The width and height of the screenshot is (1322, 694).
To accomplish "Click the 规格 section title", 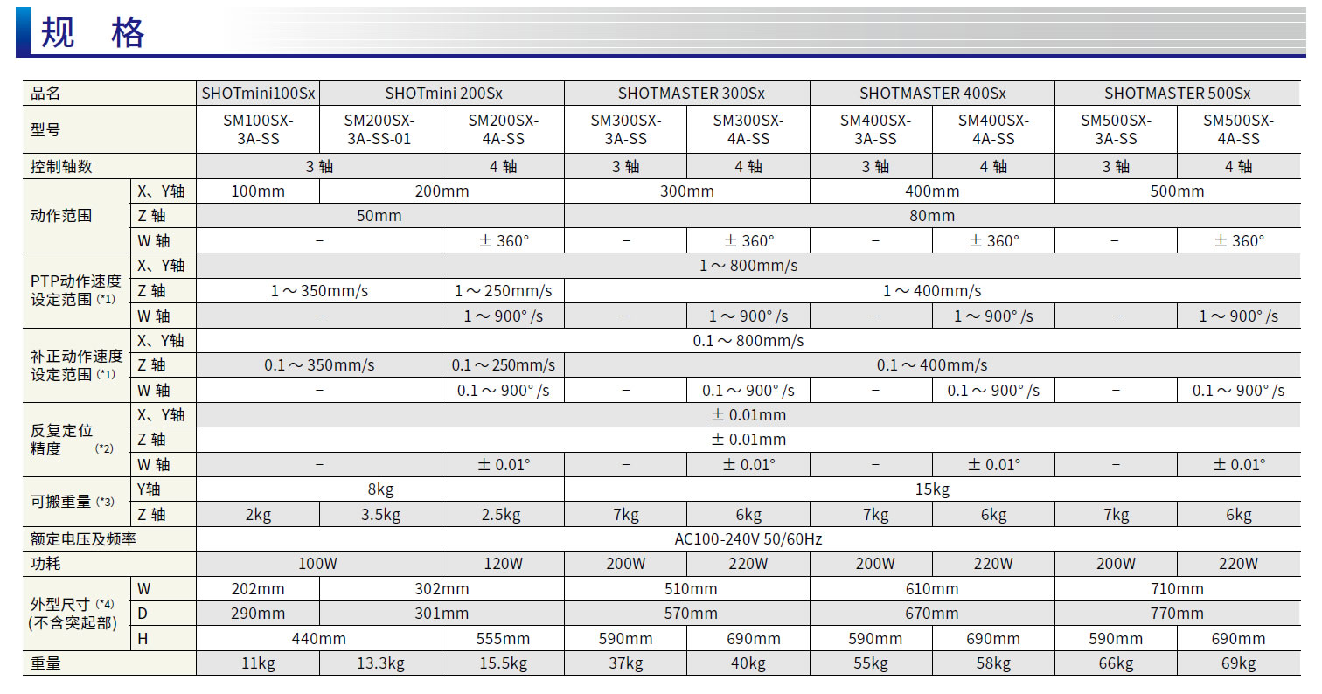I will (92, 33).
